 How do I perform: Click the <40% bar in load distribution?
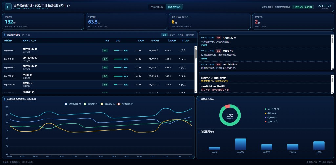point(214,148)
